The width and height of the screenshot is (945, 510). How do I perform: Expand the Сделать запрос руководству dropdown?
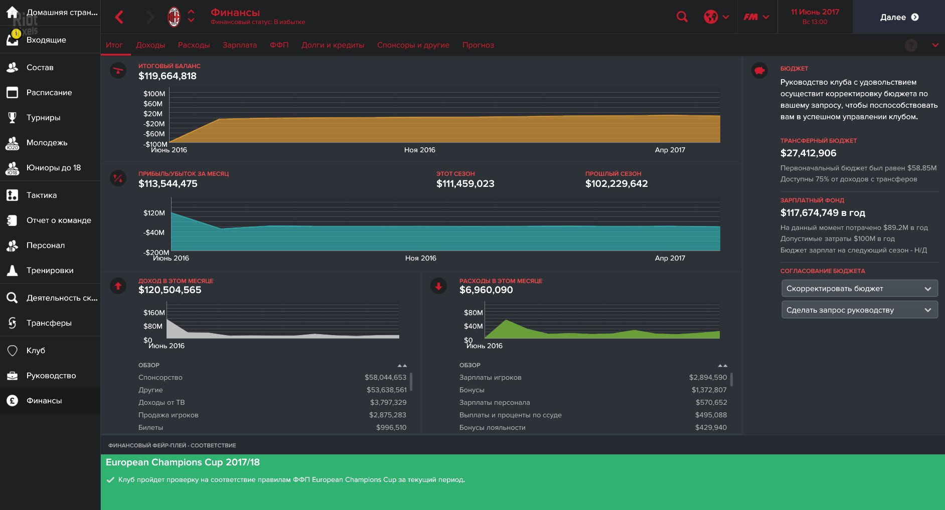coord(859,310)
